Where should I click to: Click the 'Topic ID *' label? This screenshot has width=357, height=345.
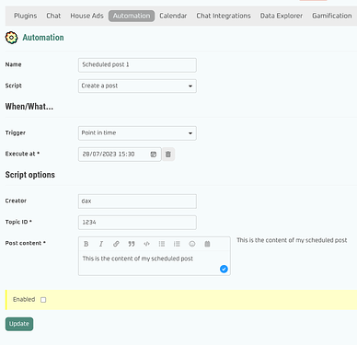[18, 222]
